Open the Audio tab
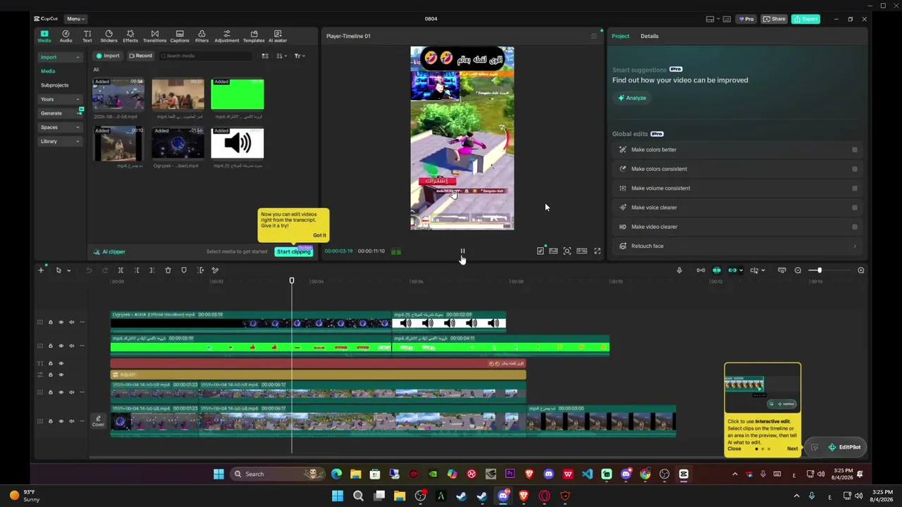Screen dimensions: 902x507 (x=66, y=36)
